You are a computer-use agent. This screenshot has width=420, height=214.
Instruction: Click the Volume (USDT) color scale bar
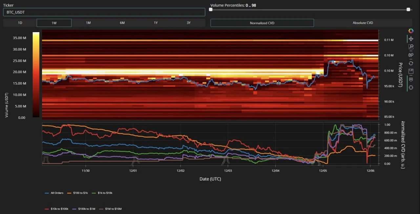36,75
